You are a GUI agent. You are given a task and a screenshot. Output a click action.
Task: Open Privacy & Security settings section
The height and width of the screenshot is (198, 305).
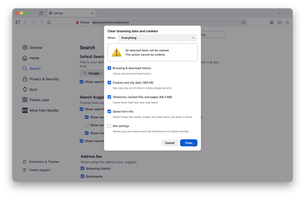coord(44,79)
